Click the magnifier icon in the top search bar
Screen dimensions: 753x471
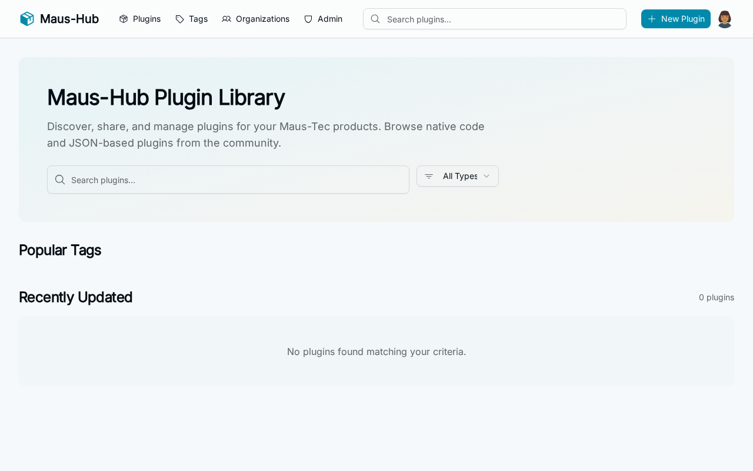click(x=375, y=19)
